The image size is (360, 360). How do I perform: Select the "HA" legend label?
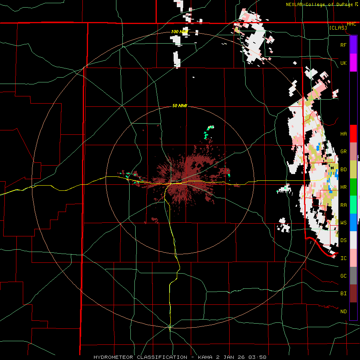click(343, 134)
